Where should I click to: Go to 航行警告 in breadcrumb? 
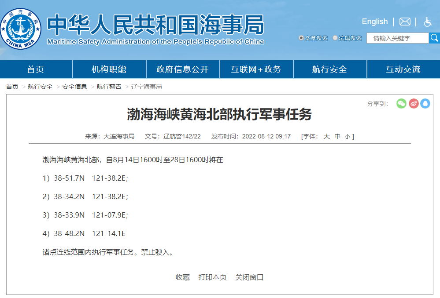tap(109, 87)
